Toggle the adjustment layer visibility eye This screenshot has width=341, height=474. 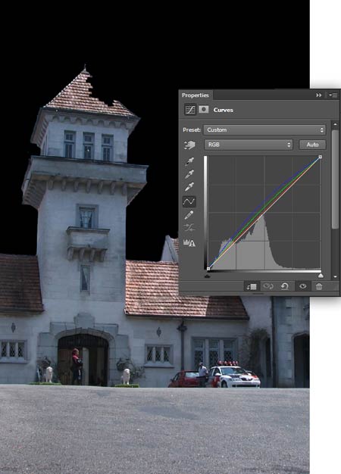303,286
